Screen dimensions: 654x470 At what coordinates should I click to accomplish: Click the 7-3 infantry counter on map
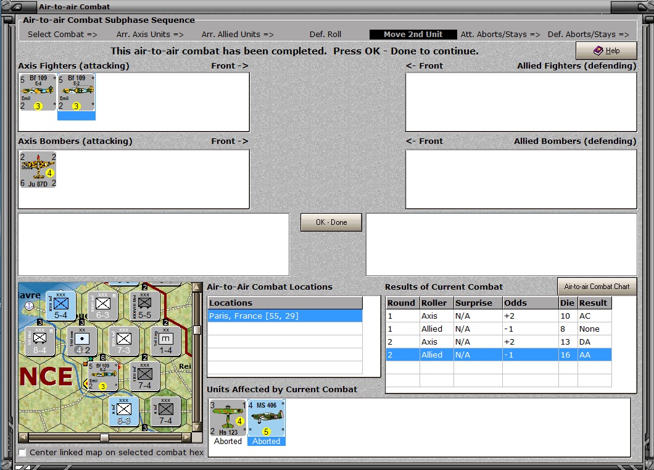pos(124,341)
